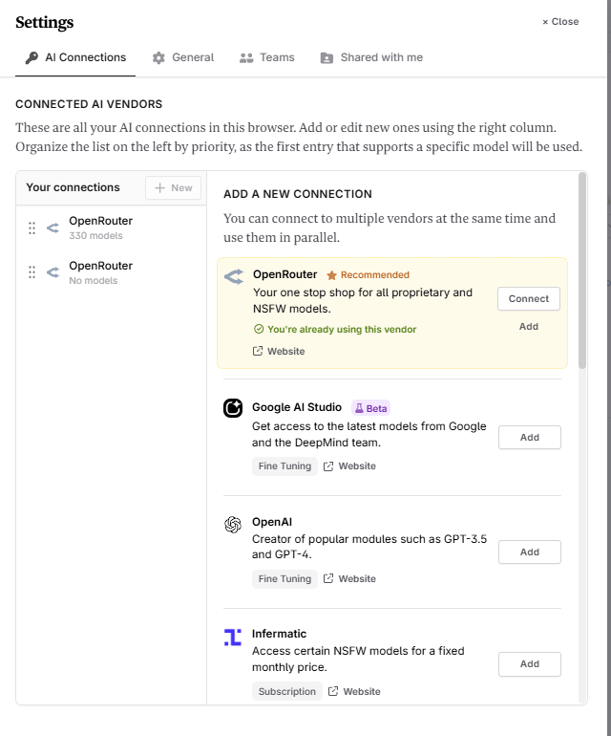Open the Teams tab

click(x=266, y=57)
